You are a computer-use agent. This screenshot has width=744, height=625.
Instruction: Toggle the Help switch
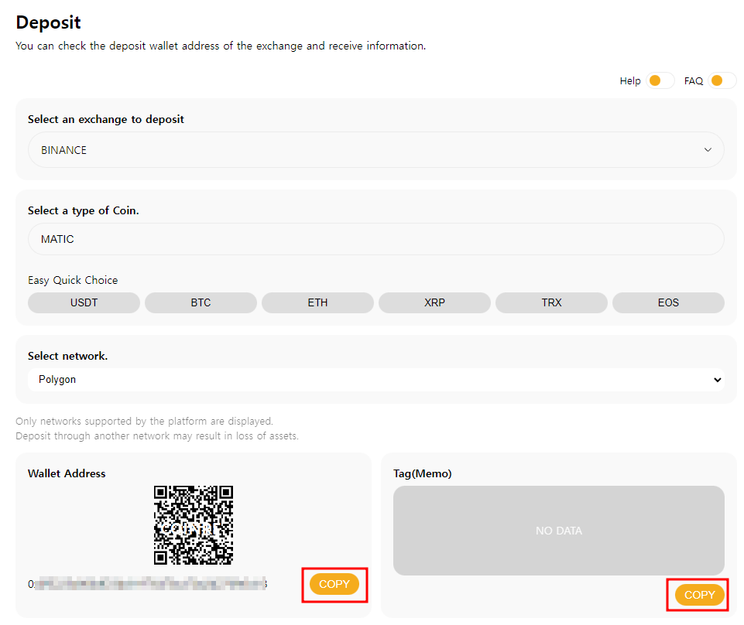pyautogui.click(x=660, y=80)
